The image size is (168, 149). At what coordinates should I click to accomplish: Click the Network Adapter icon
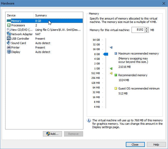pos(9,34)
